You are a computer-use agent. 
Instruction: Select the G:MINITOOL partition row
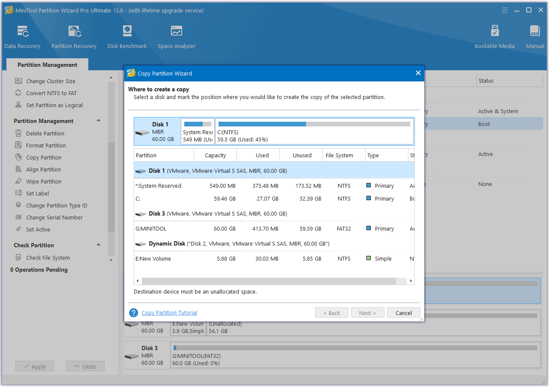[x=274, y=228]
